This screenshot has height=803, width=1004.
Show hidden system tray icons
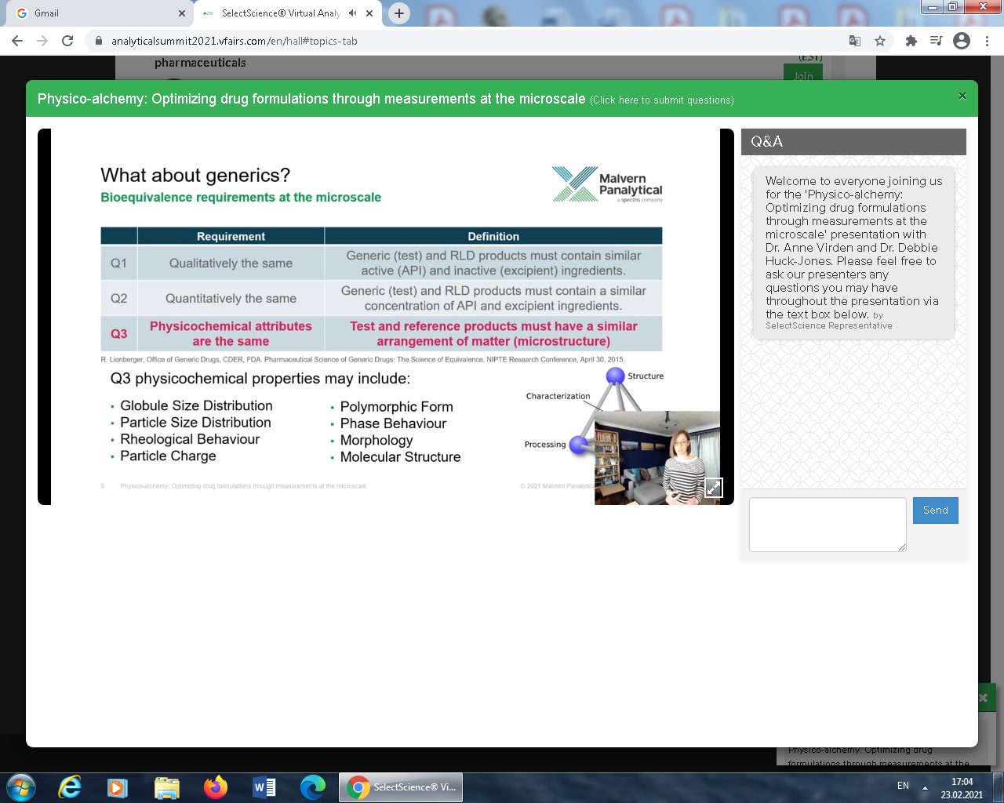925,787
